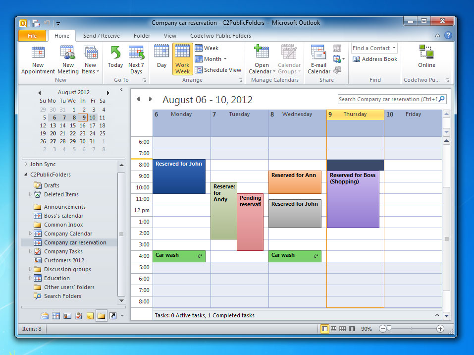Screen dimensions: 474x355
Task: Open the E-mail Calendar share option
Action: pyautogui.click(x=318, y=54)
